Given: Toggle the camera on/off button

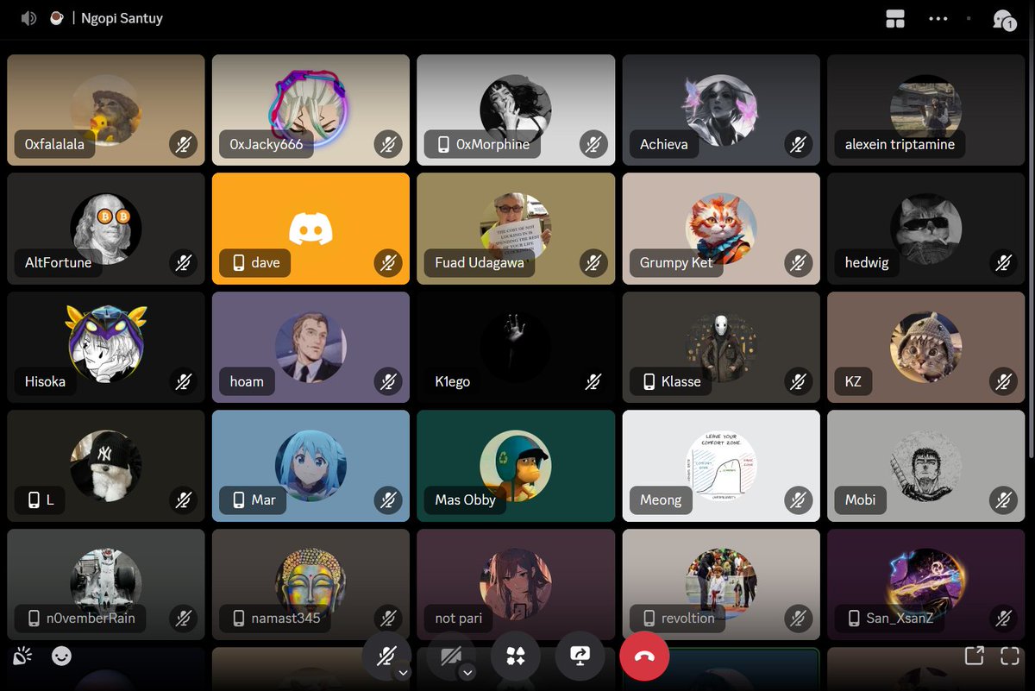Looking at the screenshot, I should (450, 656).
